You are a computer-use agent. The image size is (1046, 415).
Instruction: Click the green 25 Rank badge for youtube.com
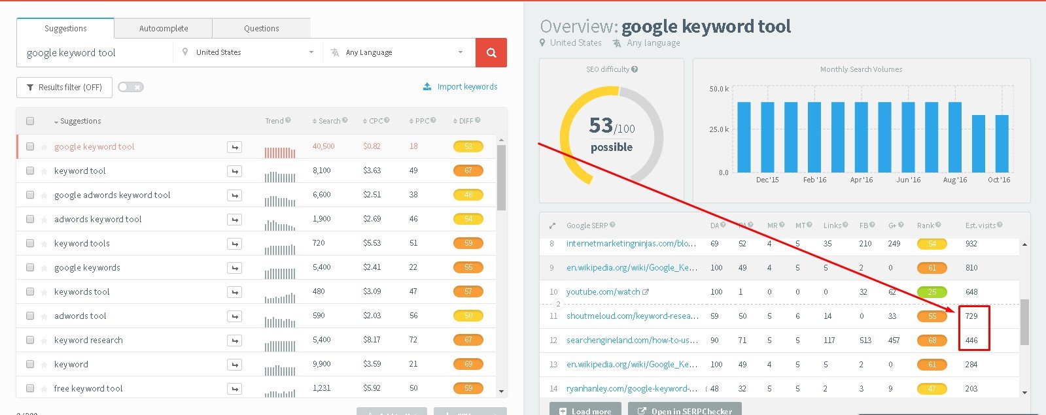pos(932,292)
